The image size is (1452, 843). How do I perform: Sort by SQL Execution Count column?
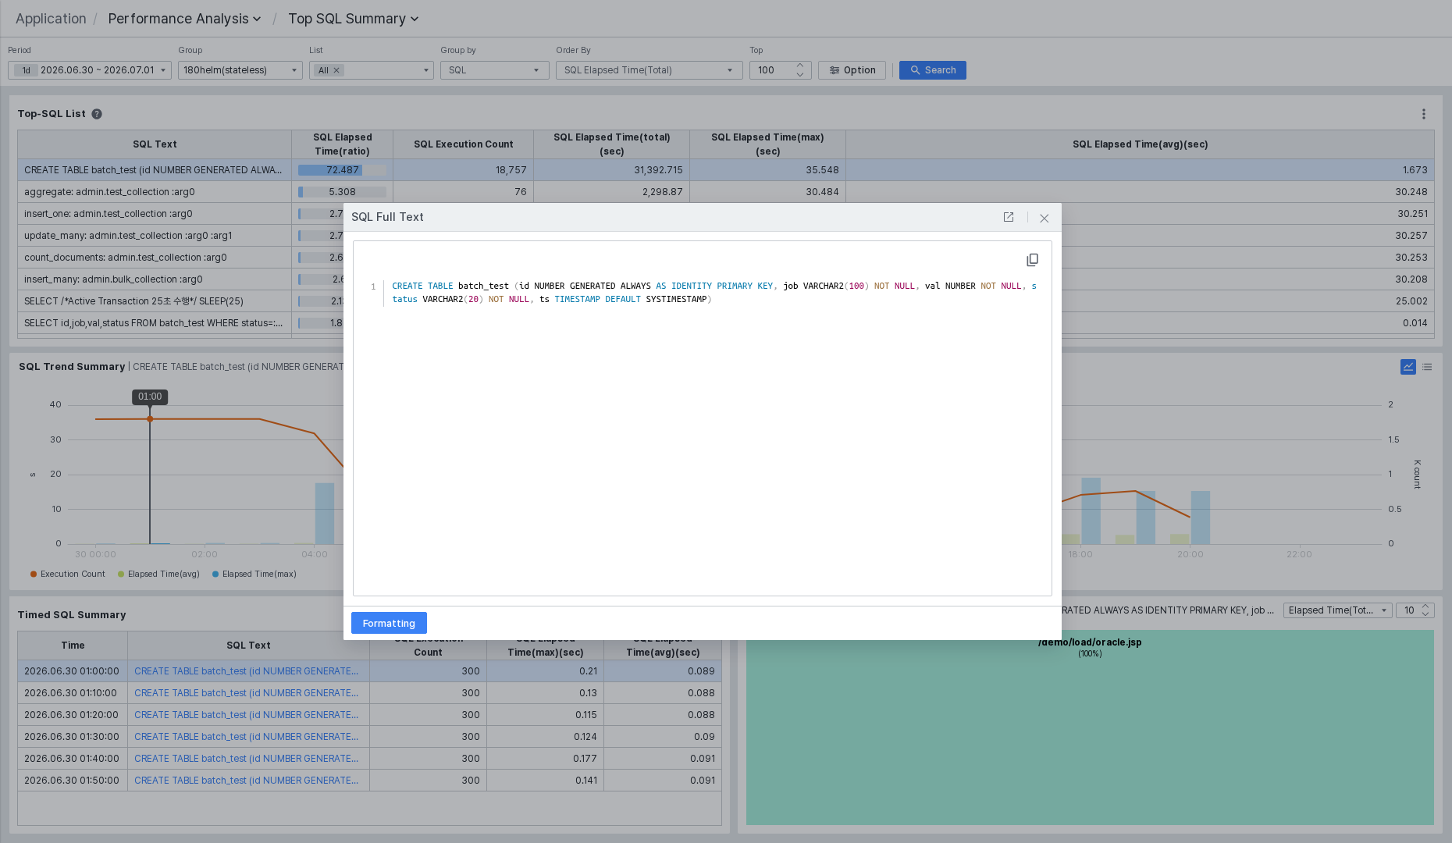pos(464,144)
